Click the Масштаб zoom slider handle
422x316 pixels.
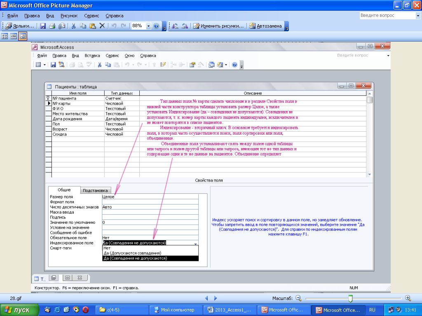pos(350,298)
